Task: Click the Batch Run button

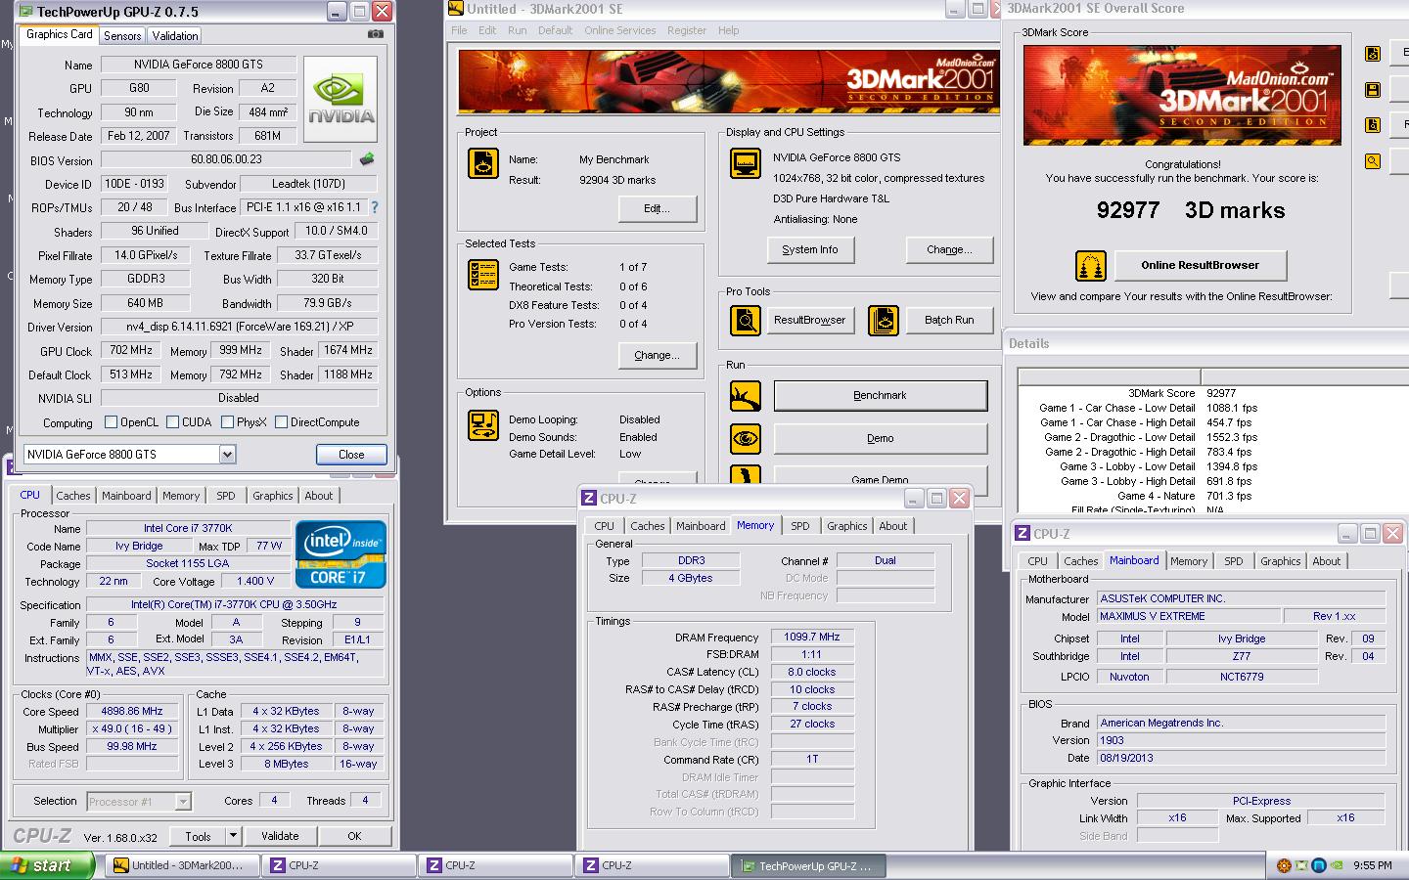Action: coord(949,320)
